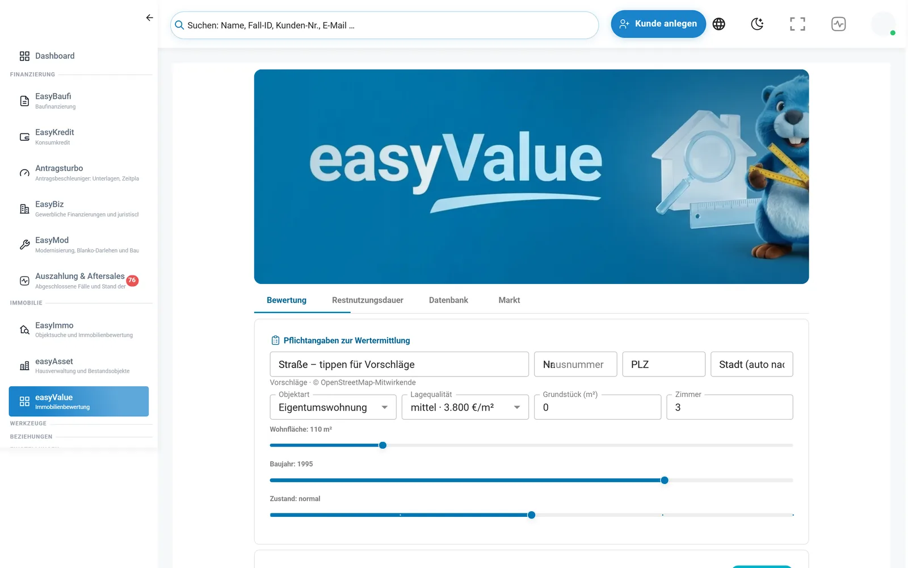Switch to the Markt tab
908x568 pixels.
(x=509, y=300)
